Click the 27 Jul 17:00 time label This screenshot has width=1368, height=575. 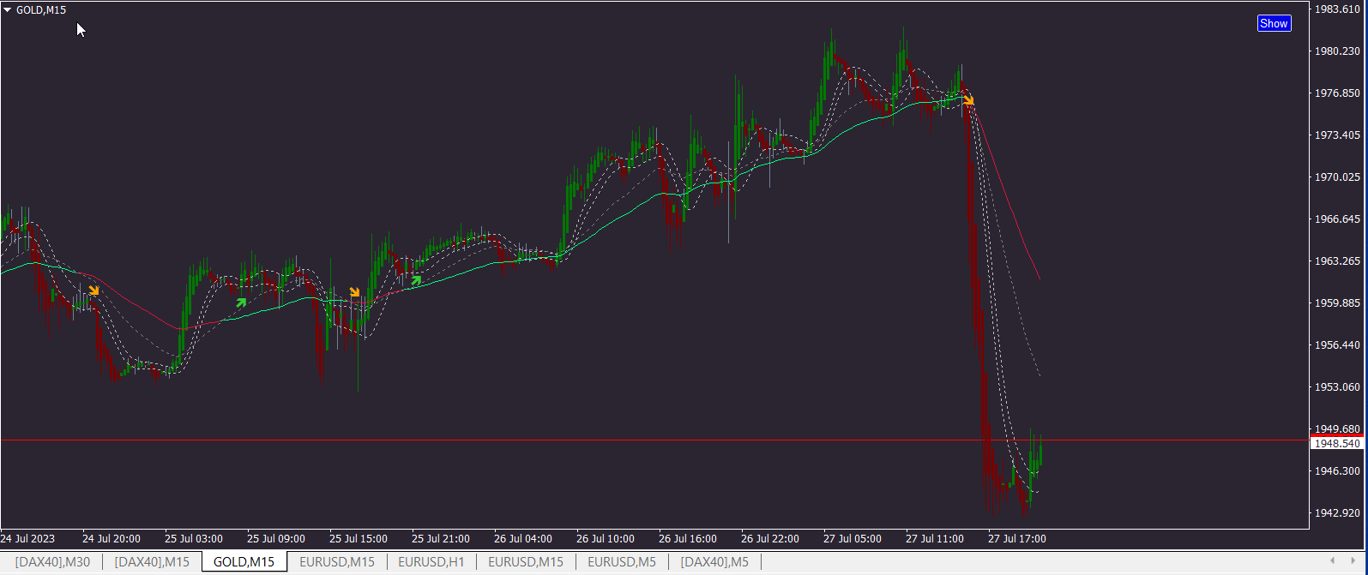coord(1017,539)
